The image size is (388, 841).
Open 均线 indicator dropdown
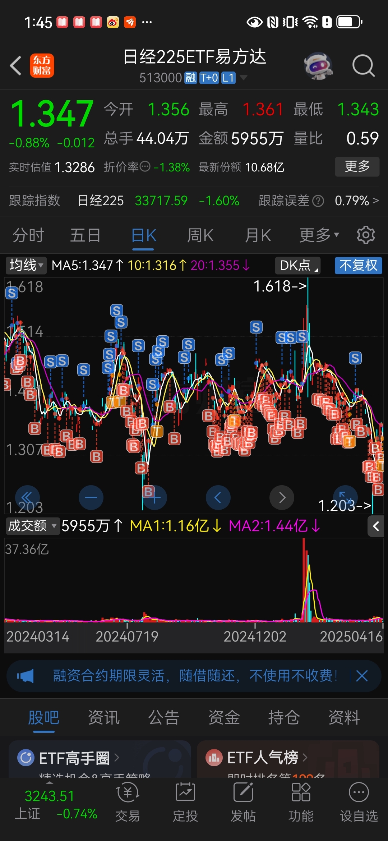click(x=26, y=266)
